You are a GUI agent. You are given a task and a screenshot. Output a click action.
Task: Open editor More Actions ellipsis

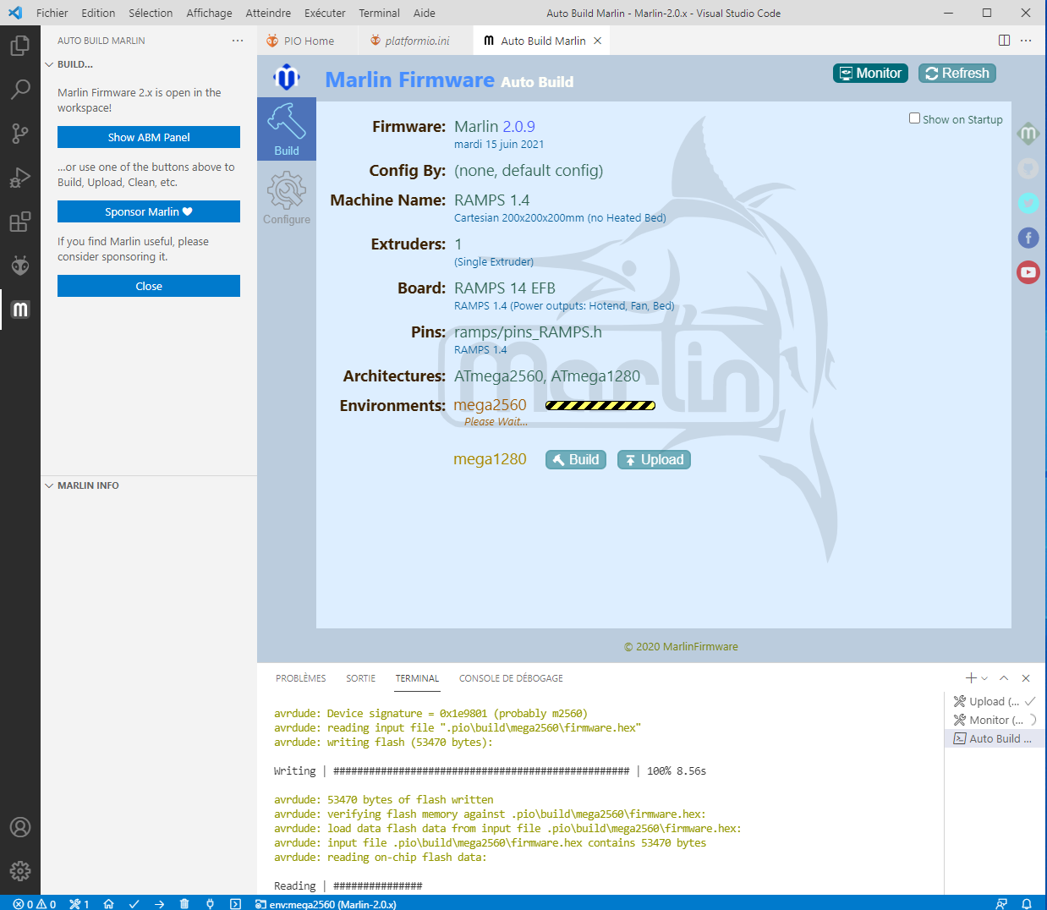point(1026,41)
